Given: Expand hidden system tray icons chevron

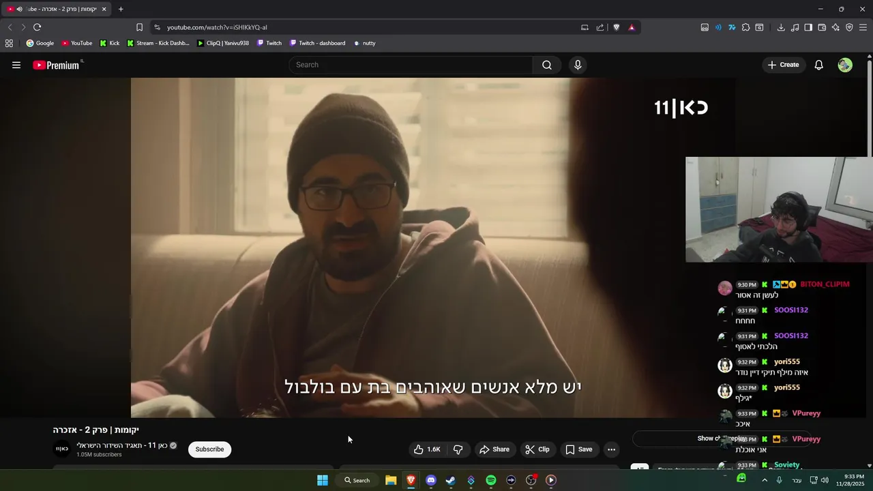Looking at the screenshot, I should coord(765,480).
